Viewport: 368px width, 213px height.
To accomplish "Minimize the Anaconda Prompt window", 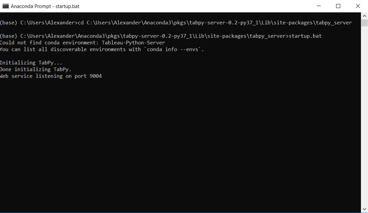I will coord(318,6).
